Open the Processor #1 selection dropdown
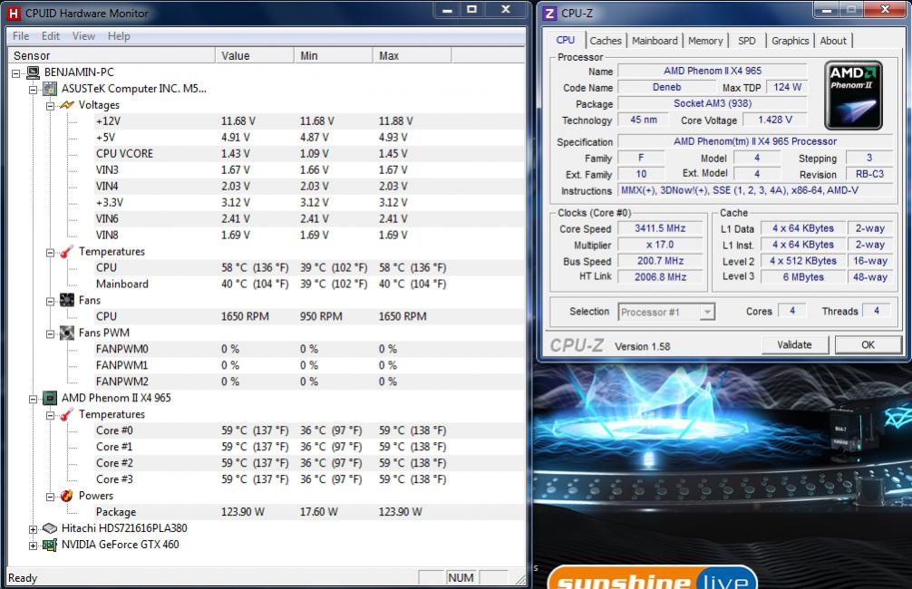 coord(707,313)
